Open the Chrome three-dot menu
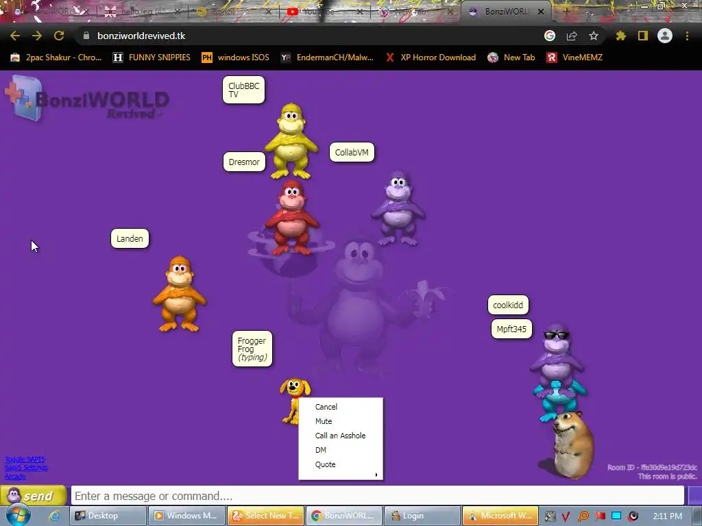 click(687, 36)
